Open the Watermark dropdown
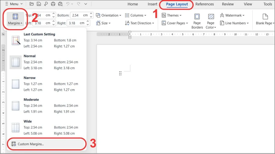The image size is (275, 154). point(232,15)
